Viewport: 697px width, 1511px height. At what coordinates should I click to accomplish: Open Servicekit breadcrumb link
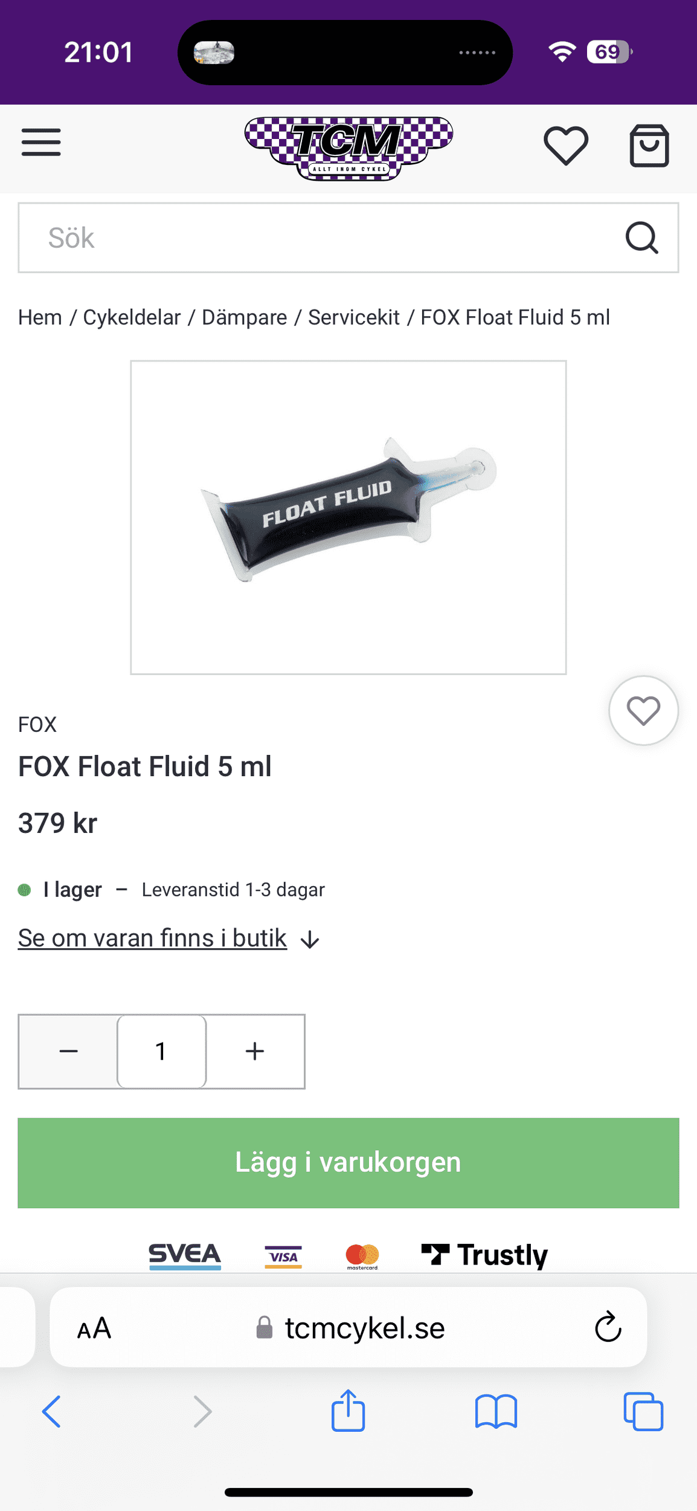tap(353, 317)
